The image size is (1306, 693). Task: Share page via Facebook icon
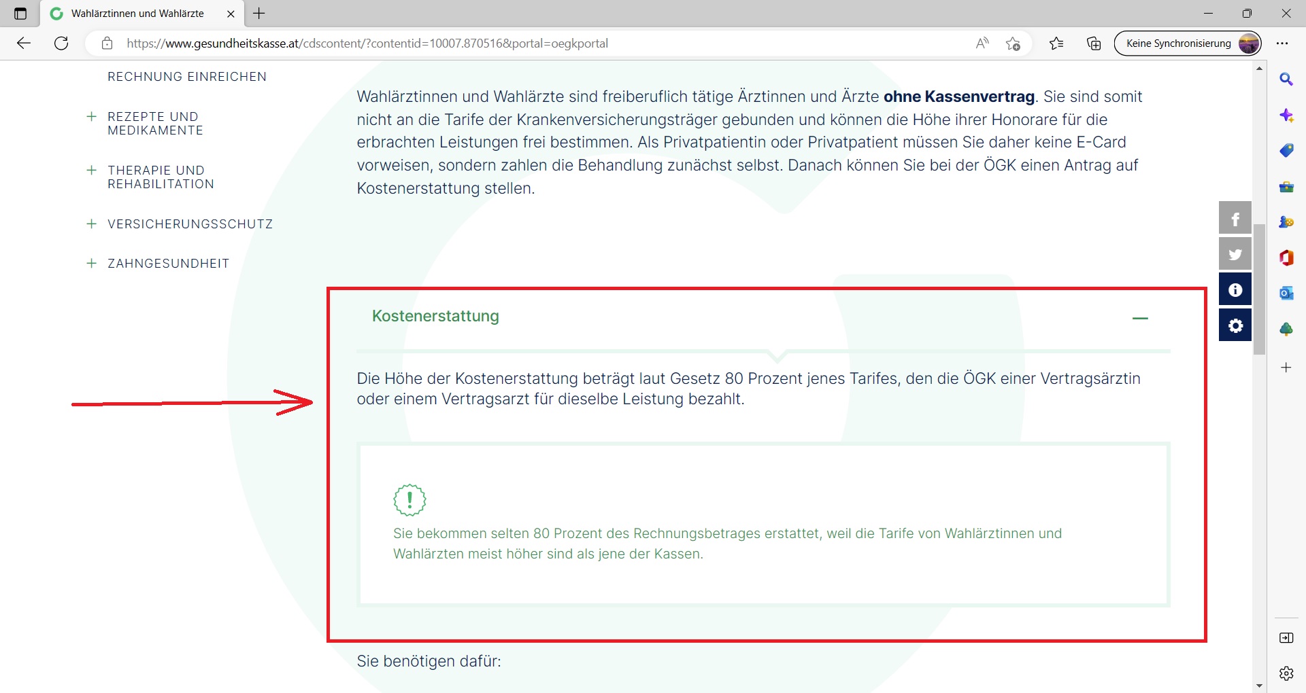pos(1235,218)
